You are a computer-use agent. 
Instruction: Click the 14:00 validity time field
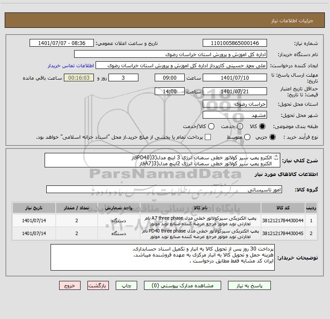tap(170, 92)
